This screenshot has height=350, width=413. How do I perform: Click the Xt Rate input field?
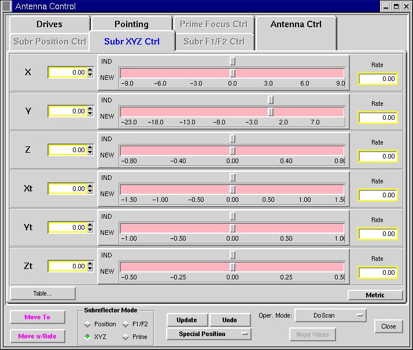tap(378, 195)
